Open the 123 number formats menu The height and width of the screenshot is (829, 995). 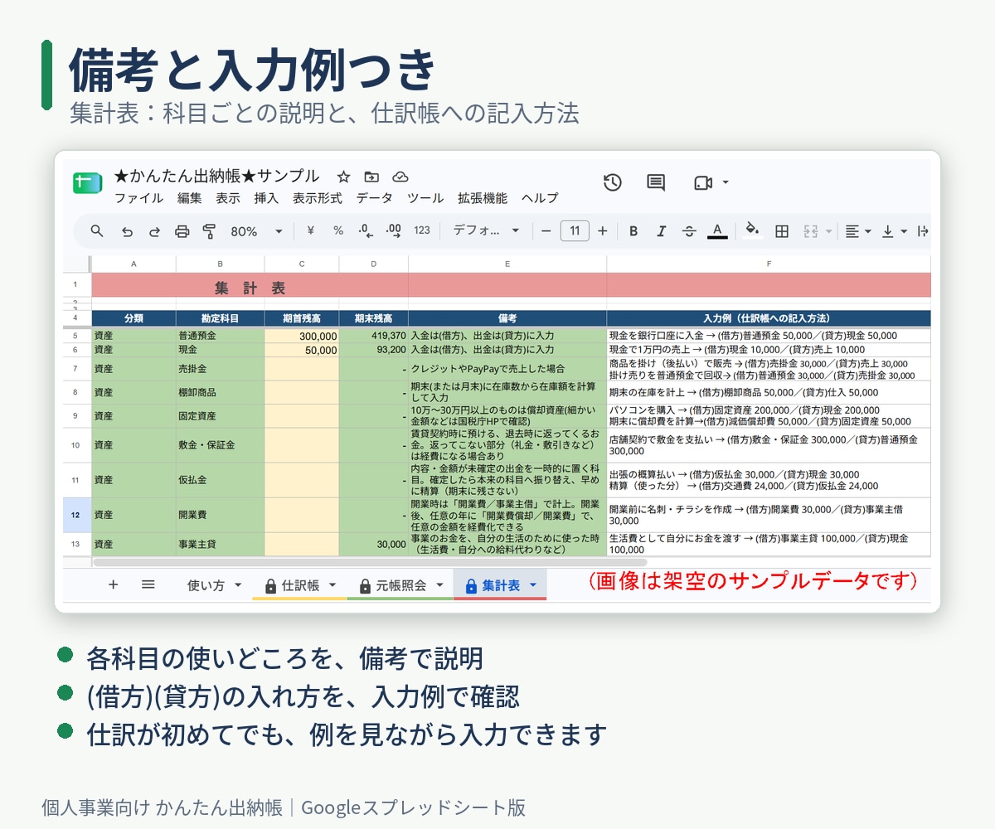pos(422,230)
